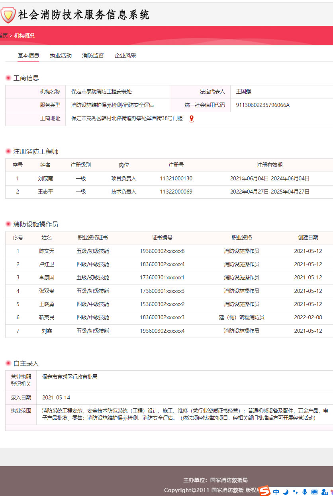Click the 机构概况 breadcrumb link
This screenshot has width=333, height=496.
coord(24,36)
